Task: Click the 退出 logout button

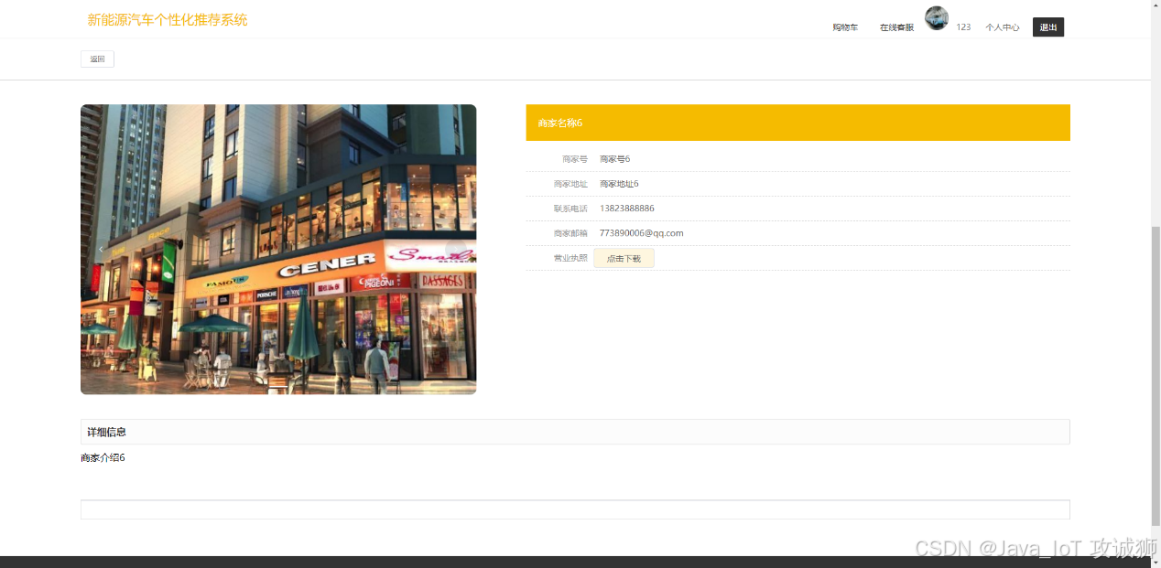Action: [1048, 27]
